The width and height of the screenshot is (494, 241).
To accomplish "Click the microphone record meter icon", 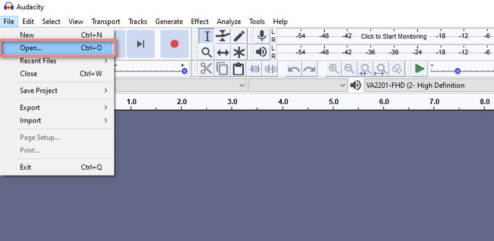I will pyautogui.click(x=261, y=36).
